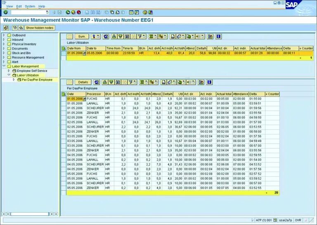The height and width of the screenshot is (225, 317).
Task: Click the red Cancel icon in top toolbar
Action: point(79,12)
